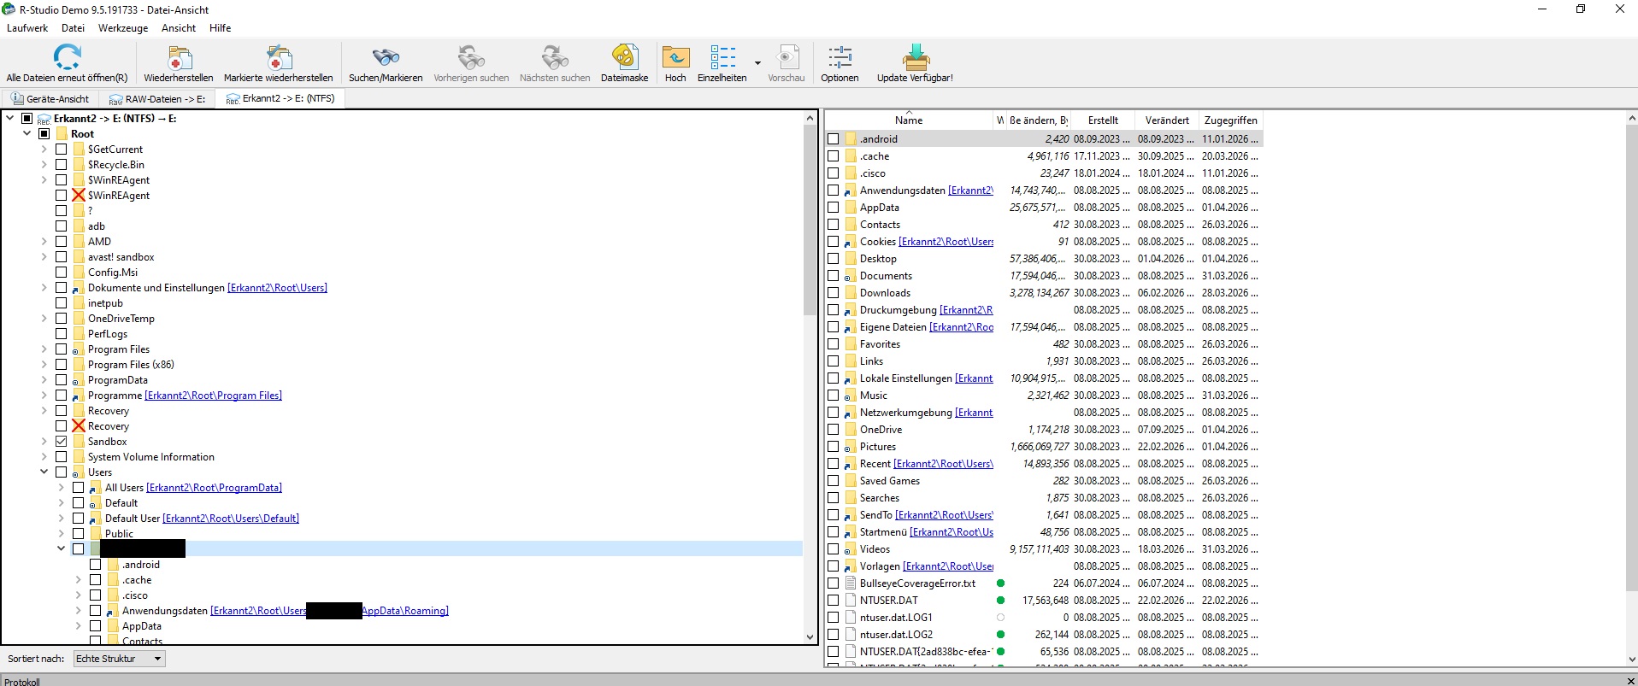Expand the ProgramData folder
The width and height of the screenshot is (1638, 686).
tap(44, 380)
